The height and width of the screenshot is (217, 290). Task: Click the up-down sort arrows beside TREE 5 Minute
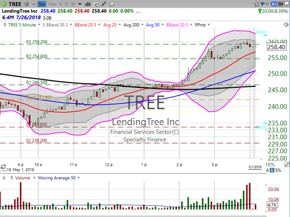point(5,25)
